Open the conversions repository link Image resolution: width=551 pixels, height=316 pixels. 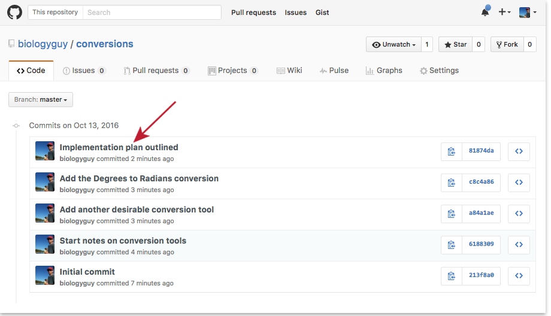click(x=105, y=44)
